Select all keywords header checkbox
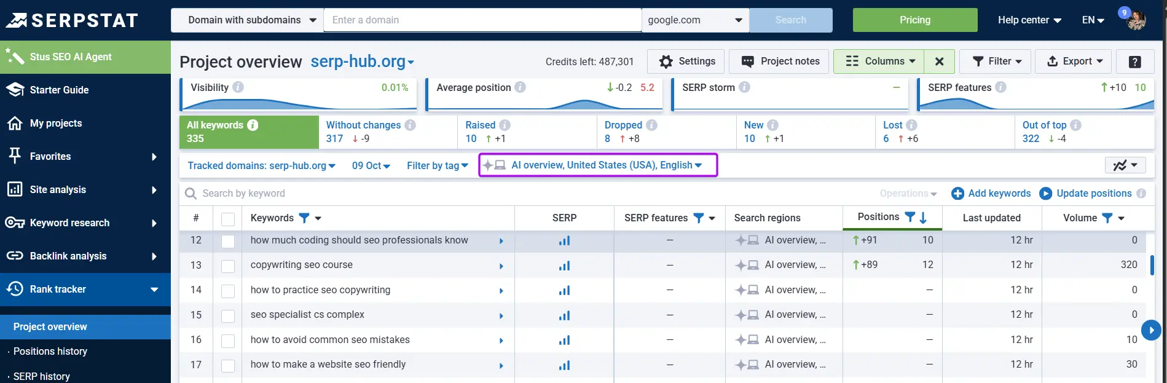The width and height of the screenshot is (1167, 383). (x=228, y=218)
